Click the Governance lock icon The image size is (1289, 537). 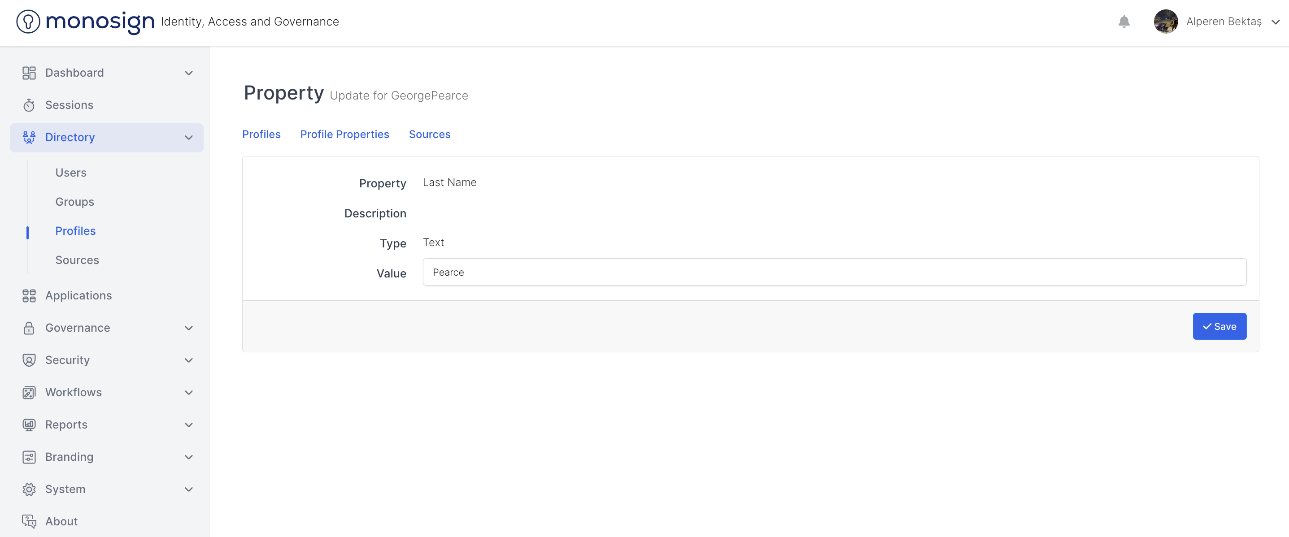pos(29,328)
